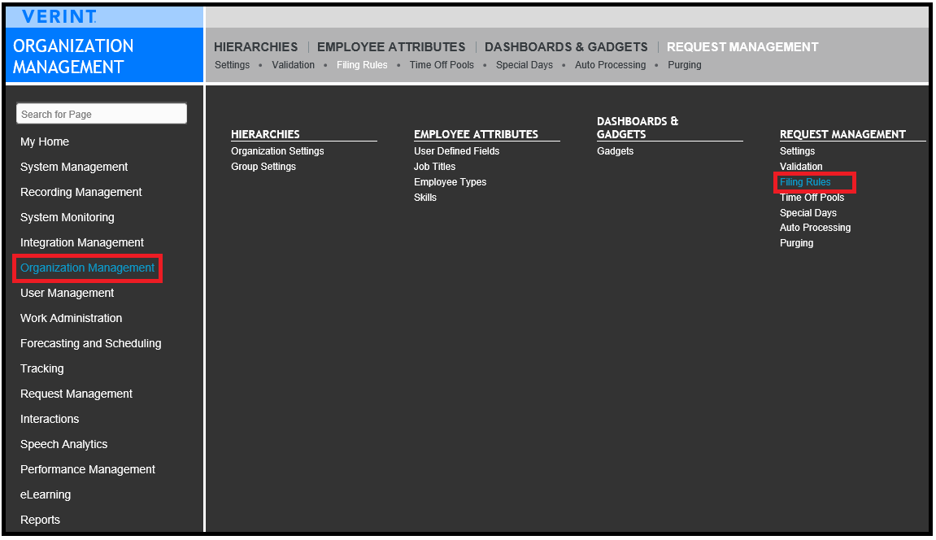Open Organization Settings under Hierarchies
The width and height of the screenshot is (936, 540).
coord(277,151)
